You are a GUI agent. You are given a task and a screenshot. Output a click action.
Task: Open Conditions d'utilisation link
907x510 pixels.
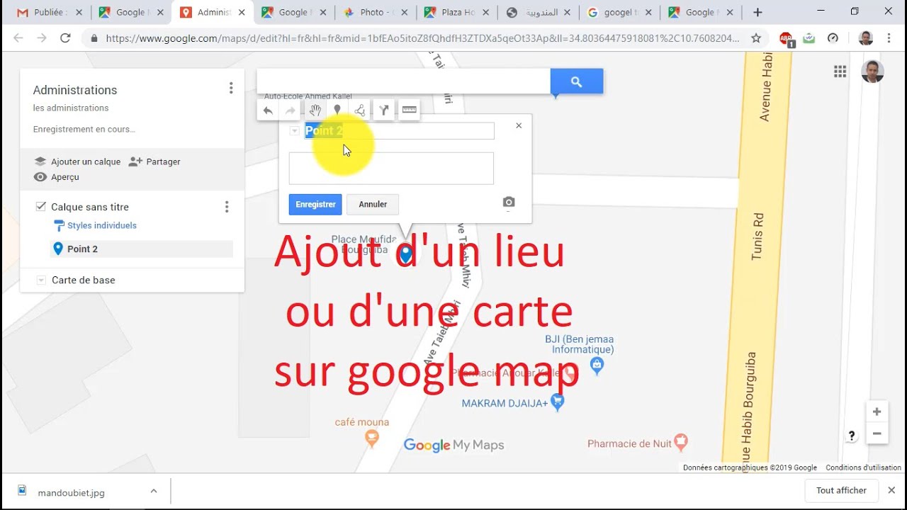pos(863,467)
